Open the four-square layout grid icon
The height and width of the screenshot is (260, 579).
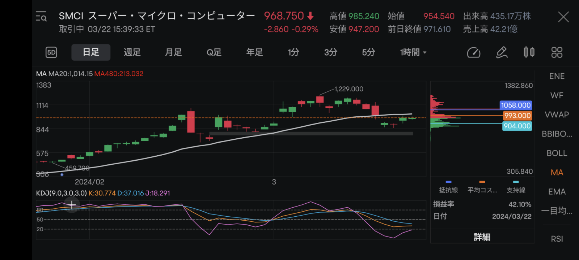[557, 52]
